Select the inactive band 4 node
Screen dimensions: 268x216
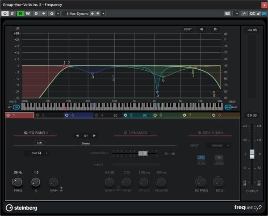pos(113,76)
